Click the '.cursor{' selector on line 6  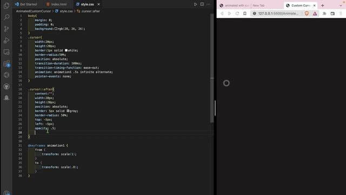(35, 37)
